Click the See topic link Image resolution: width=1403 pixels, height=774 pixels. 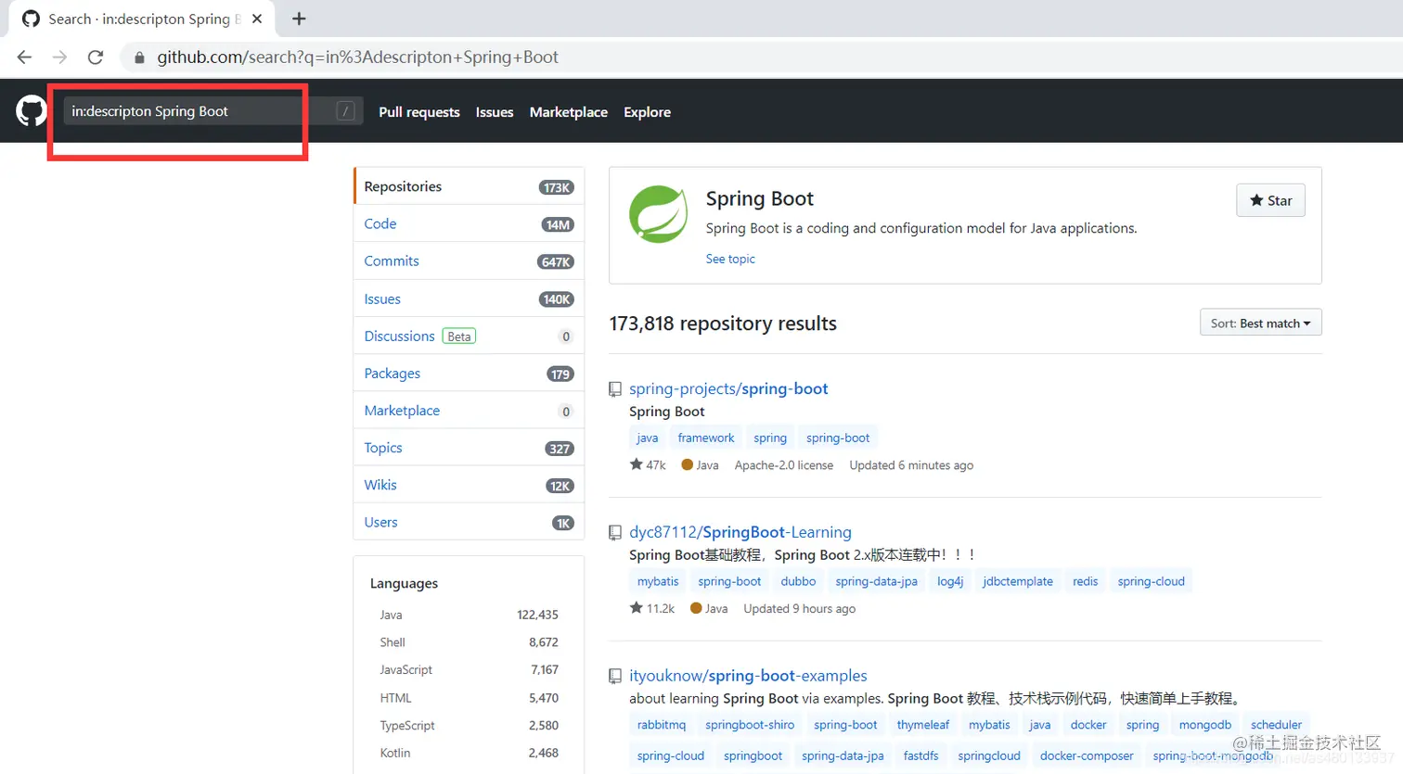(730, 259)
